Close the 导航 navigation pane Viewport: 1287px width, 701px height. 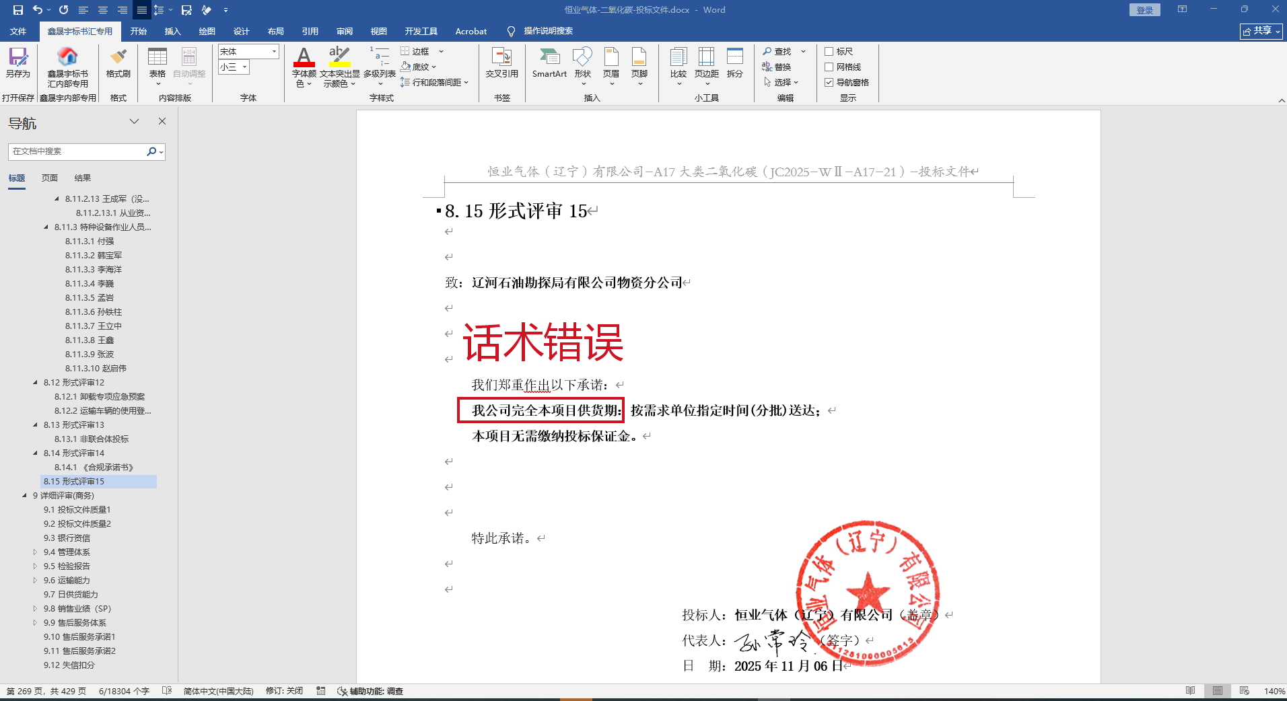click(x=162, y=121)
